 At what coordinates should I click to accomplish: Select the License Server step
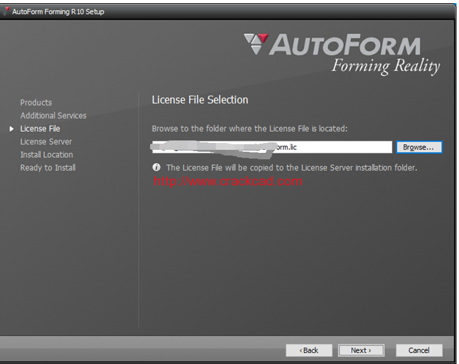pos(46,142)
